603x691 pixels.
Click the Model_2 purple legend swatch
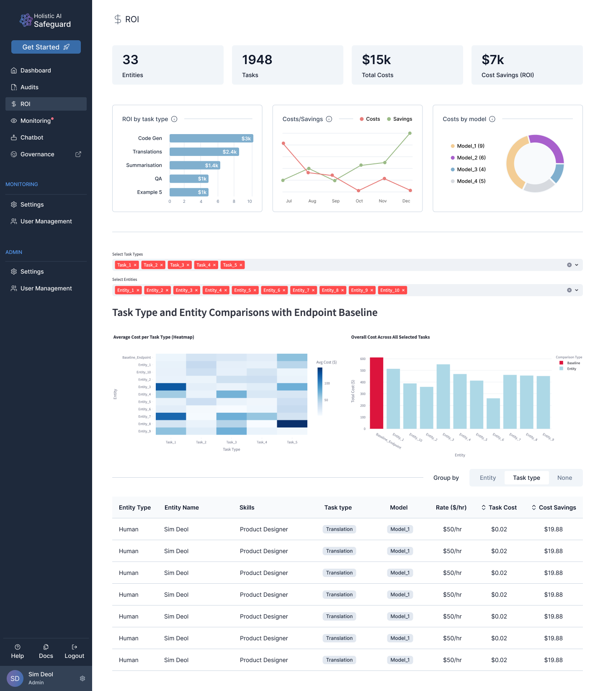coord(453,158)
